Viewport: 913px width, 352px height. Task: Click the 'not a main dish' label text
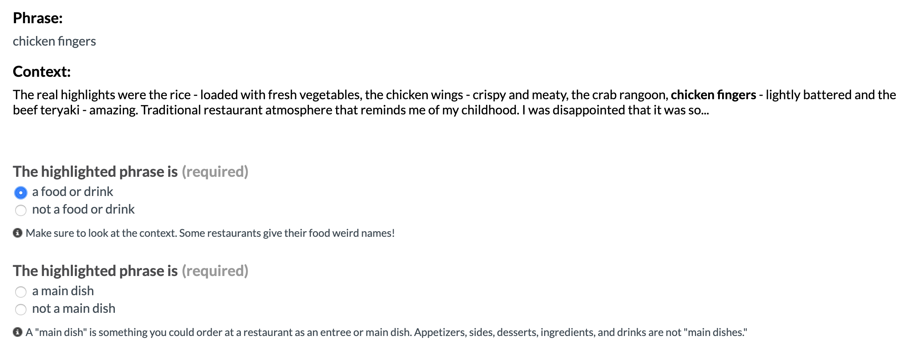coord(74,308)
